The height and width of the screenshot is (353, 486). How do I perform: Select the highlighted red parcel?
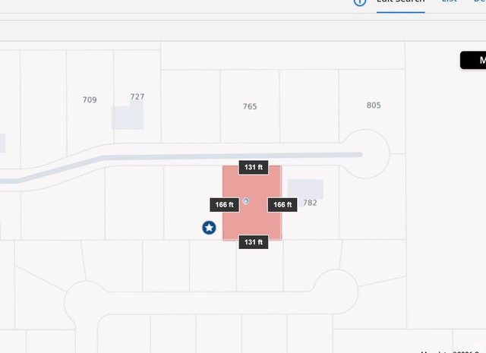(252, 222)
